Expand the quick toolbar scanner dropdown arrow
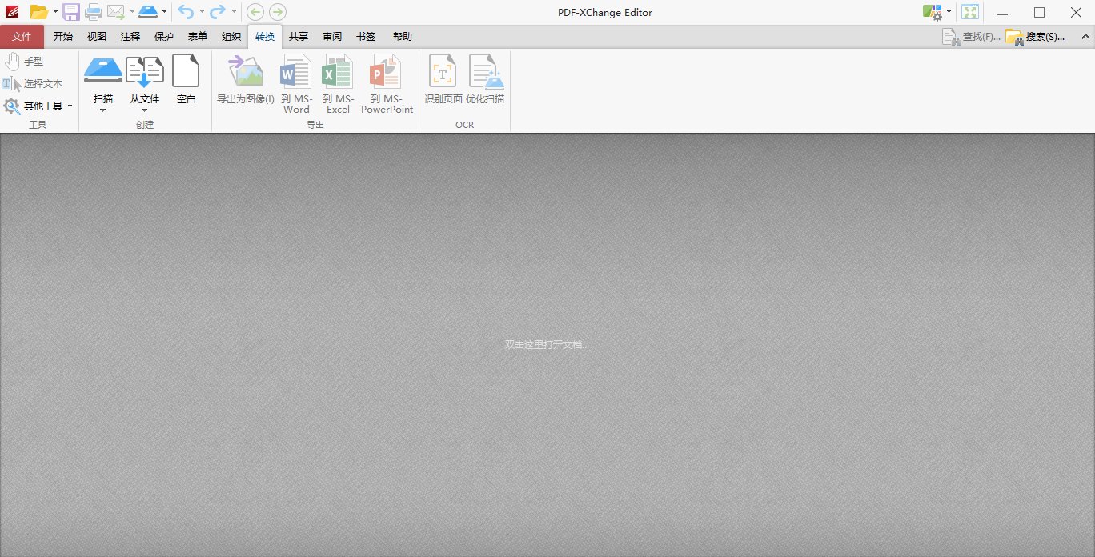Screen dimensions: 1095x557 (164, 12)
